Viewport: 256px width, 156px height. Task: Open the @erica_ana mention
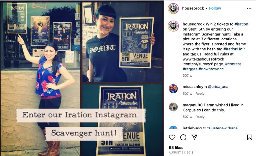[x=218, y=87]
